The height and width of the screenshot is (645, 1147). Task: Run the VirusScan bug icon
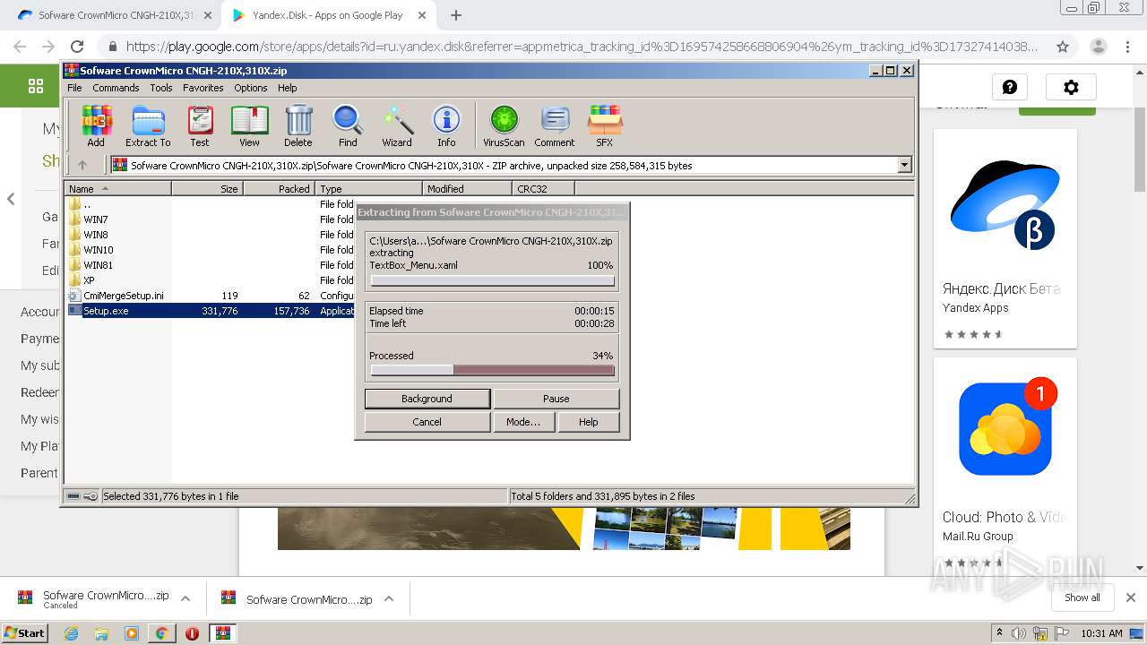tap(504, 126)
